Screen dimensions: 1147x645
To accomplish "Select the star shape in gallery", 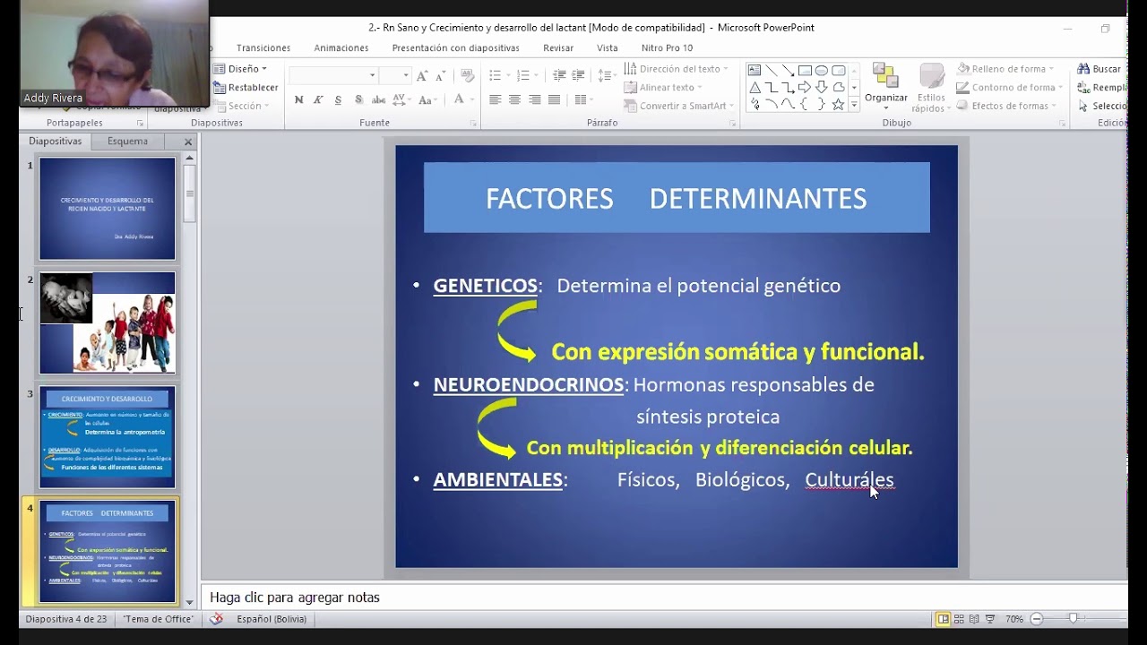I will 838,105.
